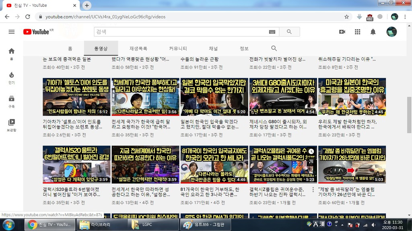This screenshot has width=412, height=231.
Task: Open the YouTube apps grid
Action: pyautogui.click(x=357, y=32)
